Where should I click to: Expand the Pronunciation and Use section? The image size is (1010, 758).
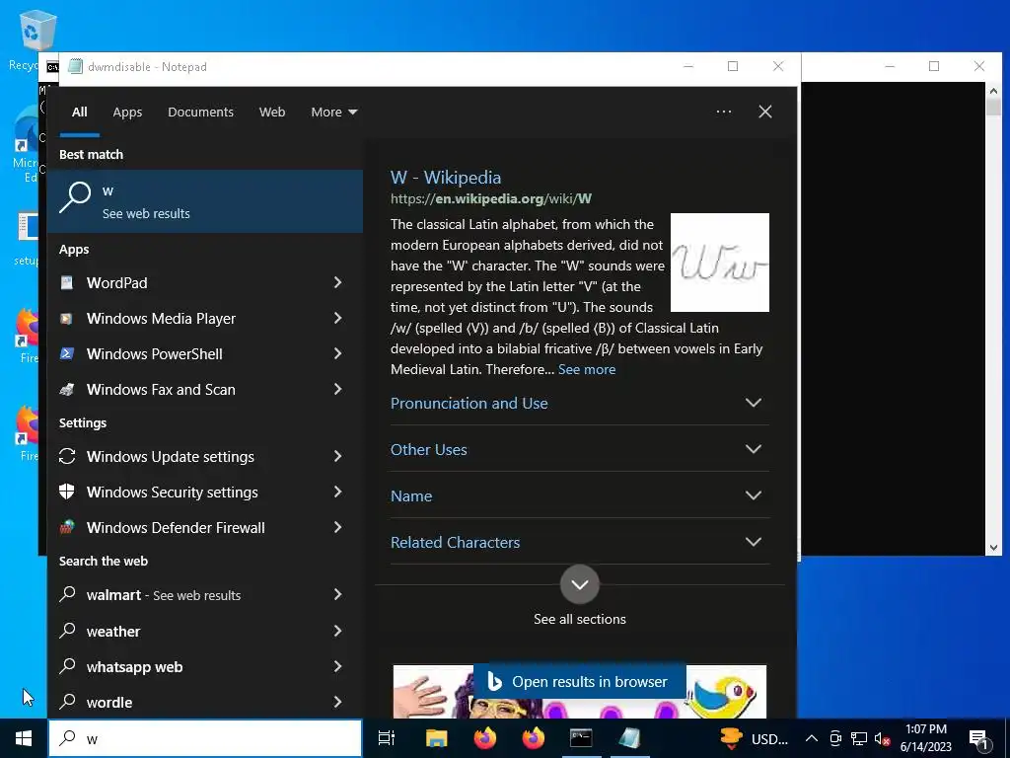[x=579, y=403]
